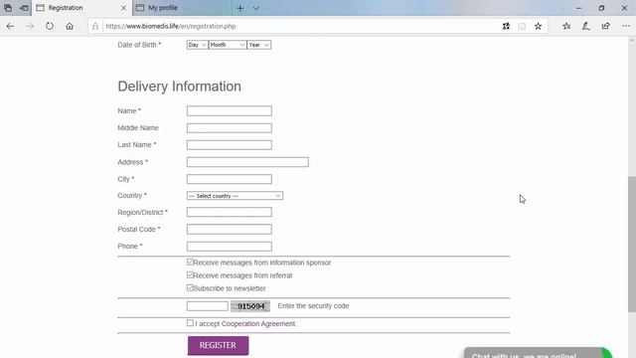Viewport: 636px width, 358px height.
Task: Restore down the browser window
Action: (601, 8)
